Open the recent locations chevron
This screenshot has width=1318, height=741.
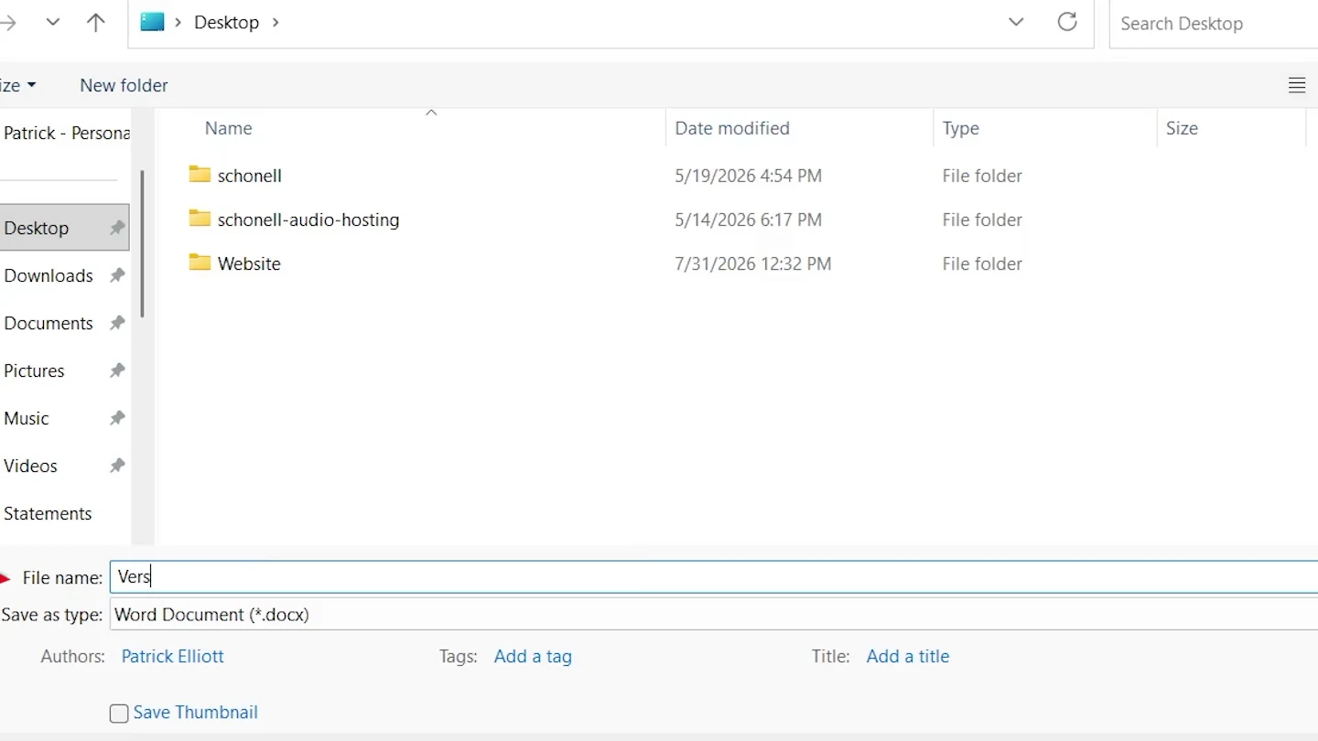pyautogui.click(x=53, y=23)
